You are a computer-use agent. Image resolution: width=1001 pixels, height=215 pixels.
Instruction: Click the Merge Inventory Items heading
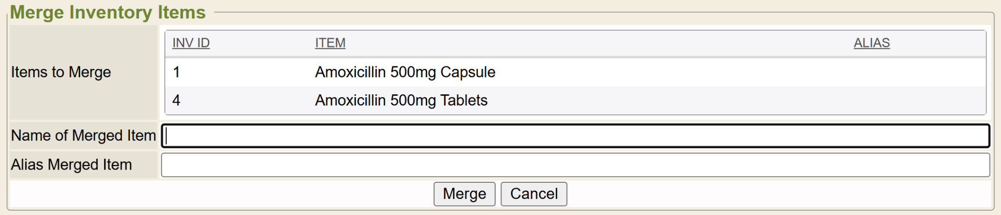point(108,12)
